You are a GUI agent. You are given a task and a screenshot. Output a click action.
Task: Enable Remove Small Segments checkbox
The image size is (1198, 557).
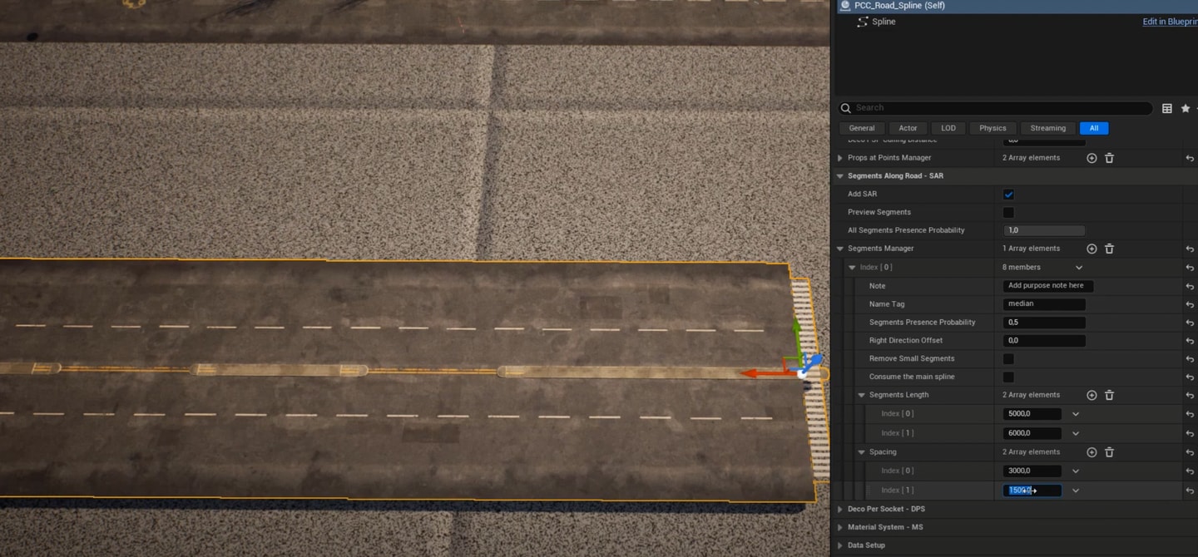(1008, 359)
